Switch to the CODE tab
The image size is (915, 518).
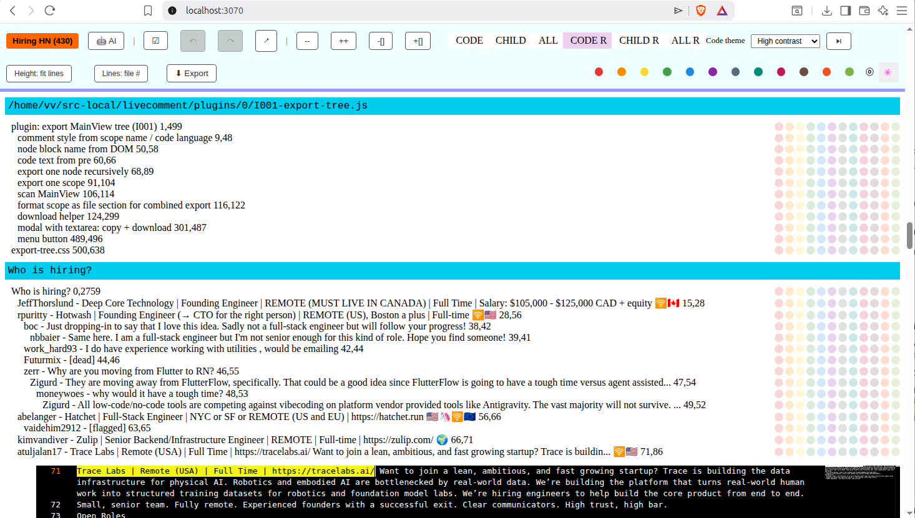coord(469,41)
